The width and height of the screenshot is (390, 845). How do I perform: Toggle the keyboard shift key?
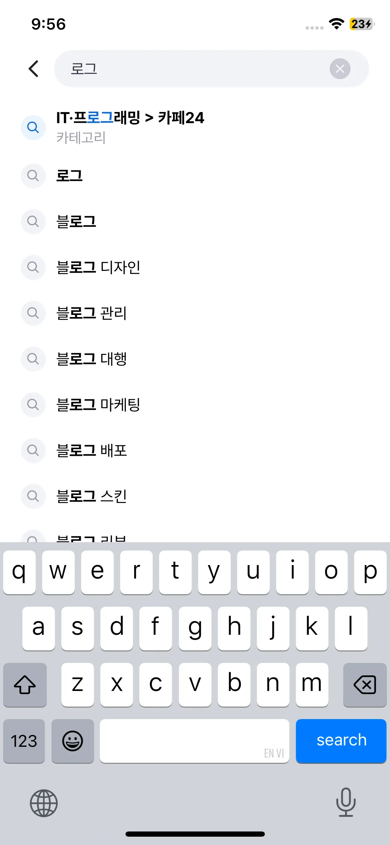tap(25, 684)
